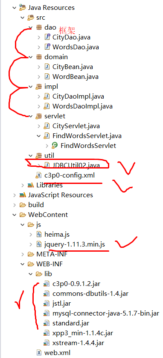Collapse the FindWordsServlet.java node
Image resolution: width=163 pixels, height=358 pixels.
(x=39, y=136)
